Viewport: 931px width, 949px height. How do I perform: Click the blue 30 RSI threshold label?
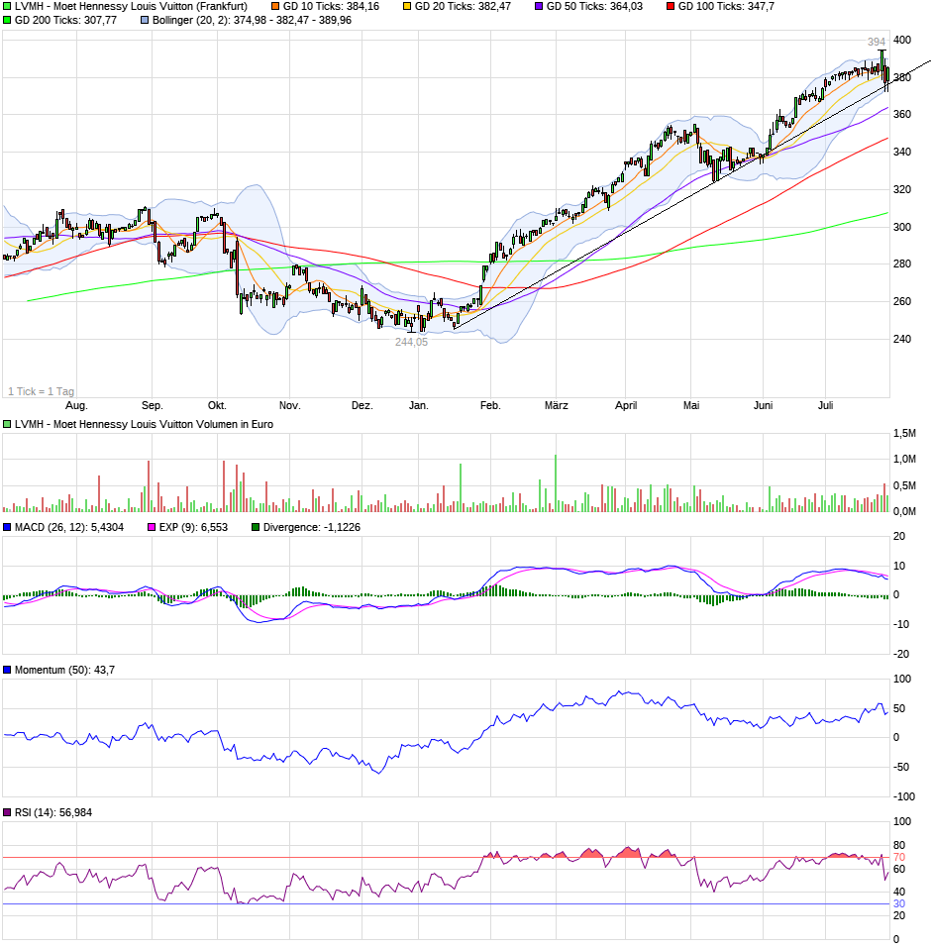pos(899,904)
